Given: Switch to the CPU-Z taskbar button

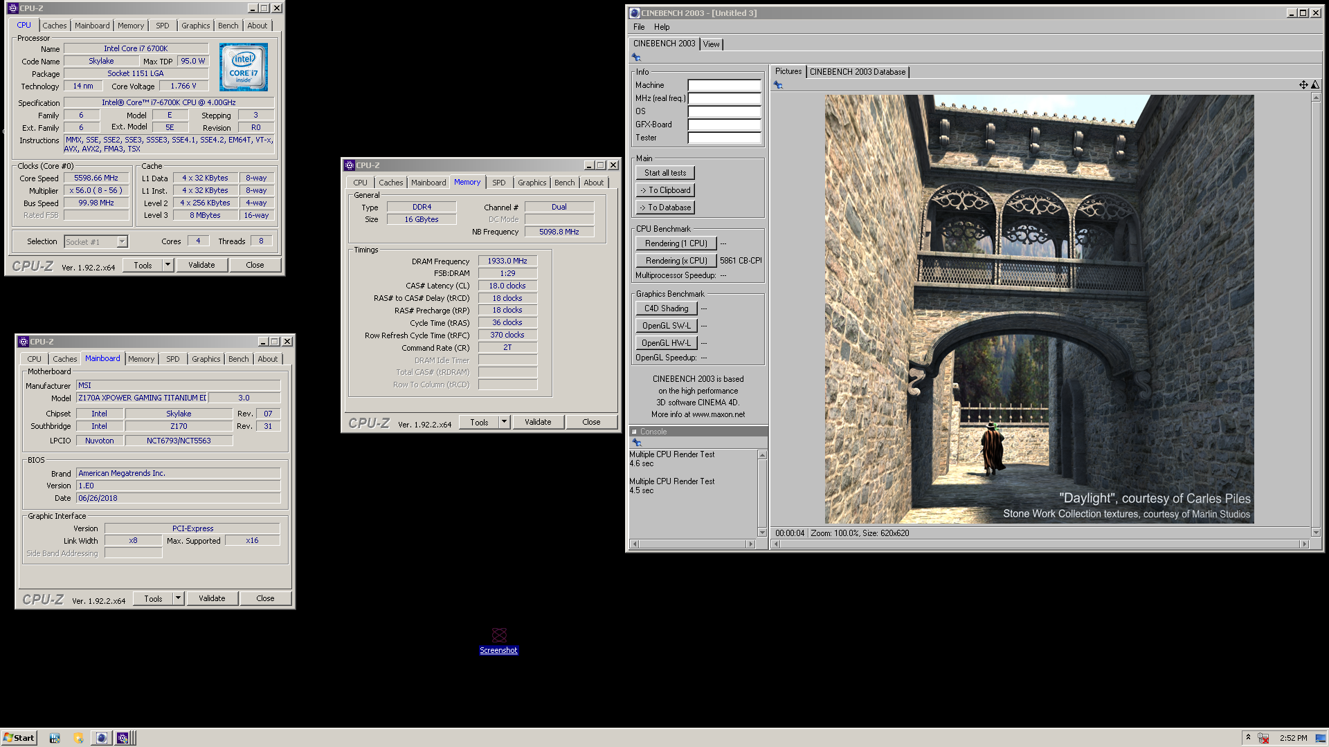Looking at the screenshot, I should coord(123,738).
